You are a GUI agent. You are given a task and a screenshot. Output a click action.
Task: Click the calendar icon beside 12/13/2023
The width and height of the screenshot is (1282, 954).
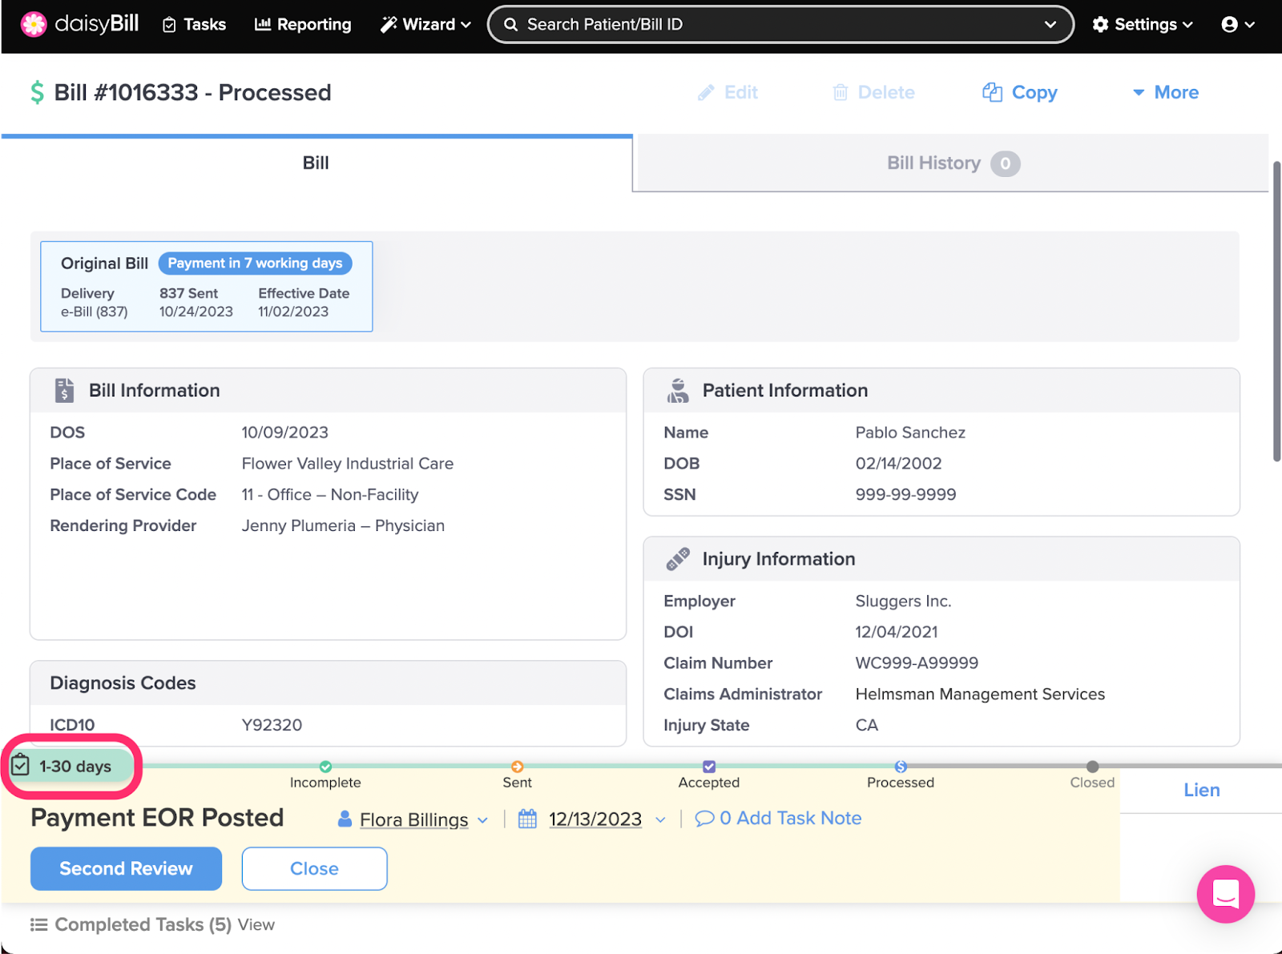[527, 819]
